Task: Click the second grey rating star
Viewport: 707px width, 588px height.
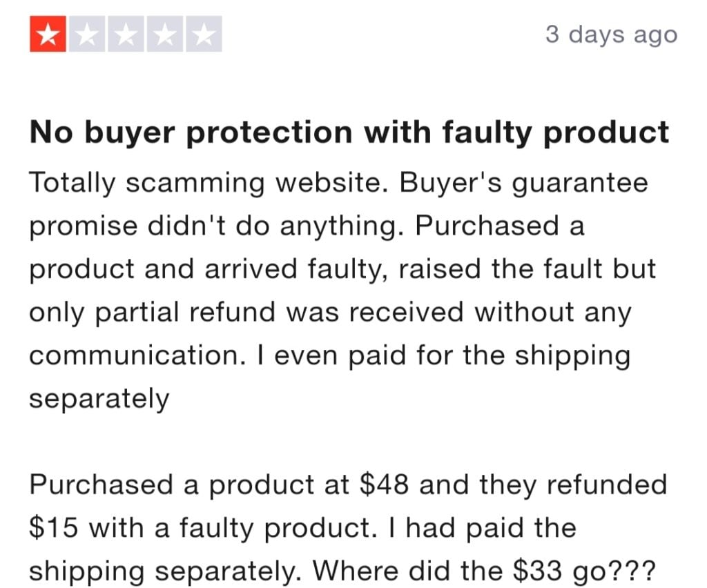Action: [x=87, y=34]
